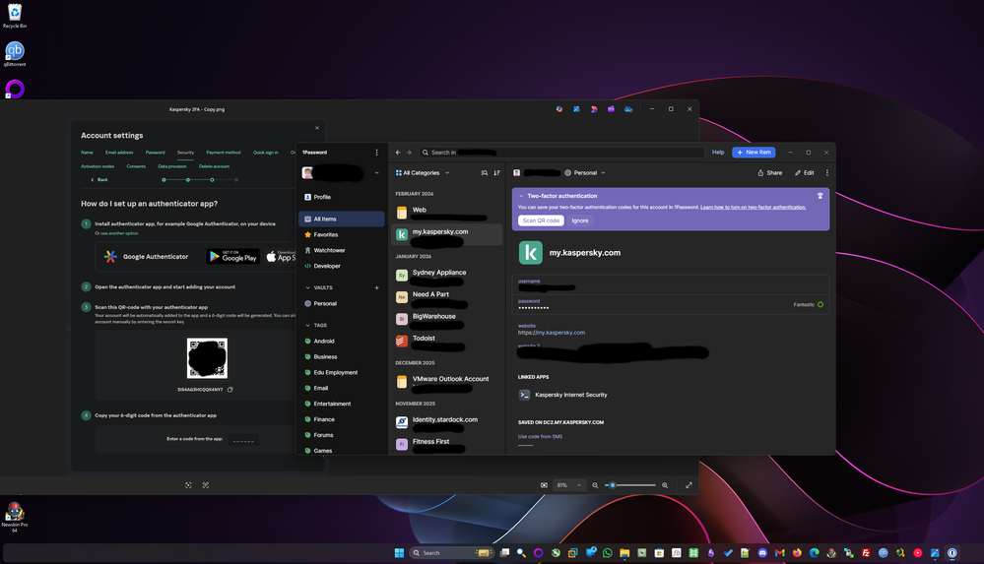Open the Todoist entry in item list
The image size is (984, 564).
tap(425, 340)
